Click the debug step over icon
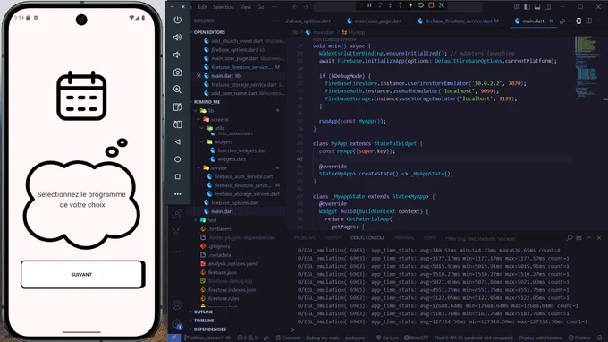Screen dimensions: 608x342 tap(380, 5)
